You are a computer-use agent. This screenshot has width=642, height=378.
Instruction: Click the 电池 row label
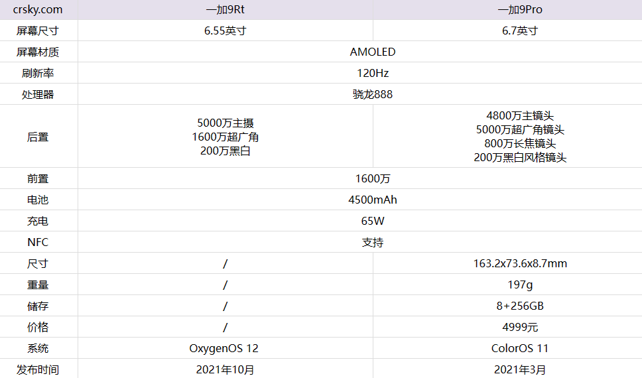coord(38,200)
